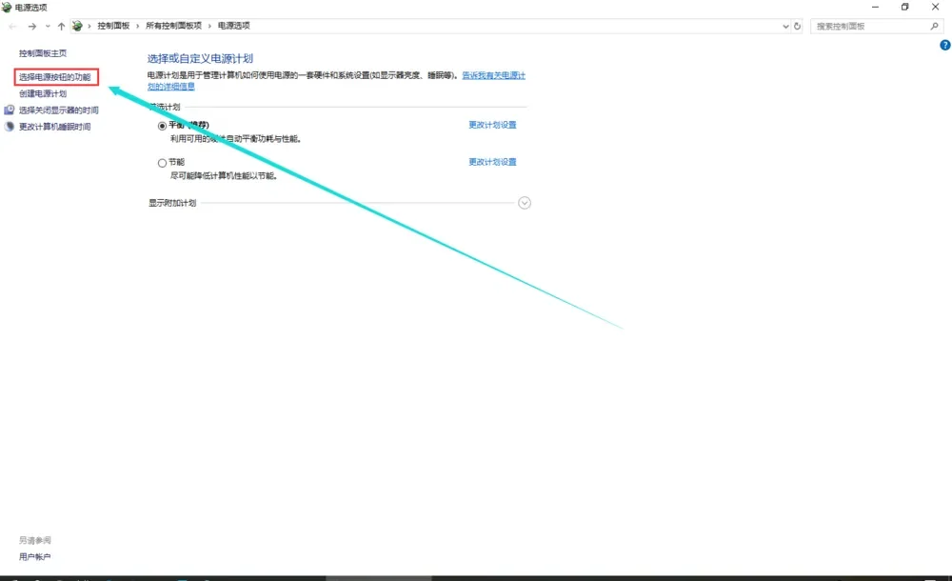Go up one folder level arrow
This screenshot has height=581, width=952.
(x=61, y=26)
